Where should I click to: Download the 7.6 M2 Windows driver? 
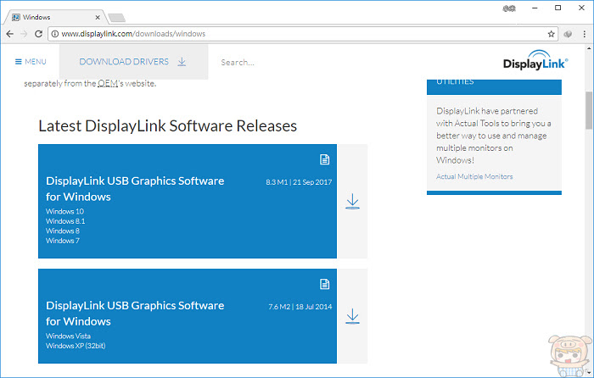pyautogui.click(x=352, y=316)
